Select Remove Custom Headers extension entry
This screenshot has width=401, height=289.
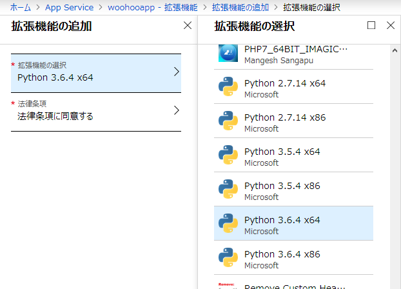[x=293, y=282]
